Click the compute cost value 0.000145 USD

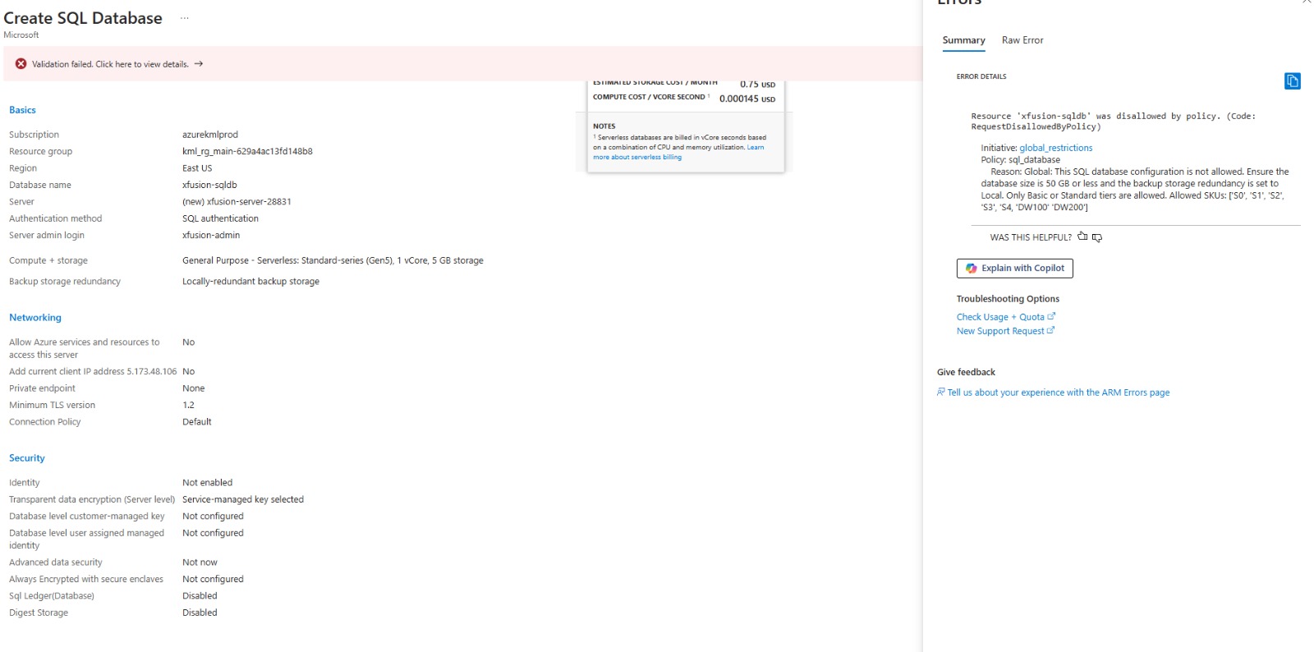[747, 99]
